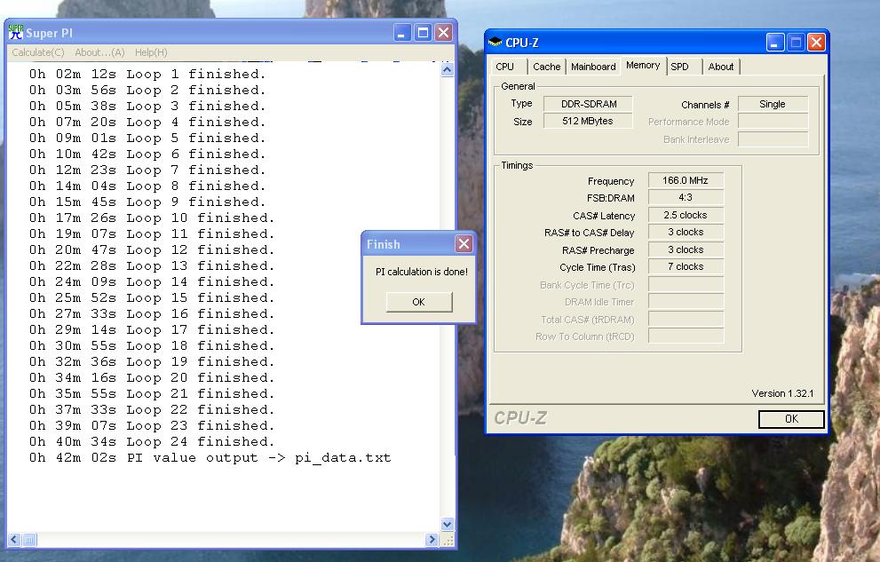
Task: Click the empty Bank Cycle Time (Trc) field
Action: coord(686,284)
